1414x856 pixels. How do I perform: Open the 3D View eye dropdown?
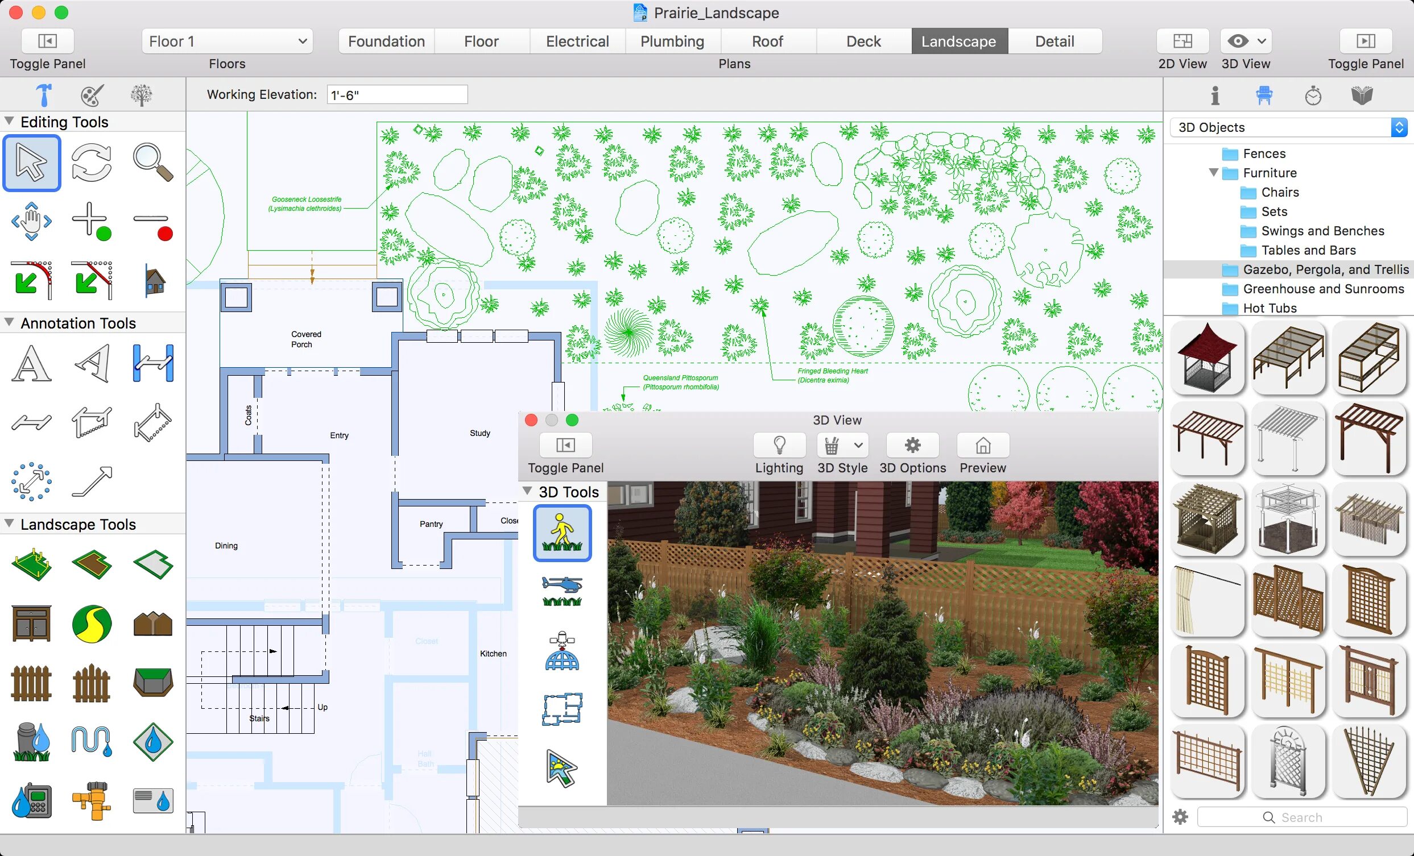(1246, 41)
